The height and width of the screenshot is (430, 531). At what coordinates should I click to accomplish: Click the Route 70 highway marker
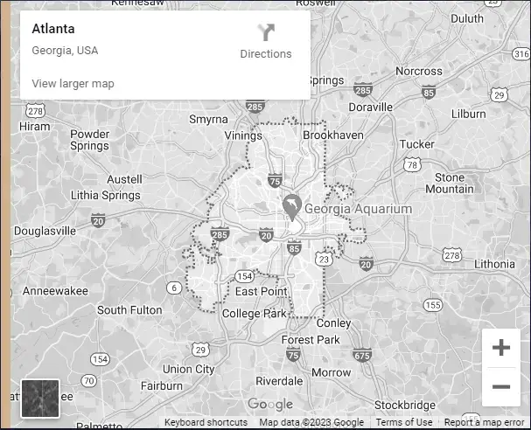click(x=88, y=381)
